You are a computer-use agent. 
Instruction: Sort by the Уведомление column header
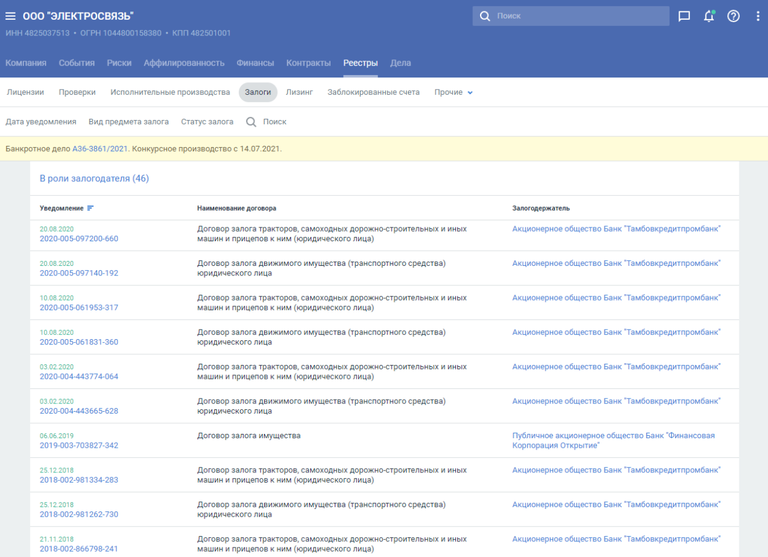[x=62, y=208]
